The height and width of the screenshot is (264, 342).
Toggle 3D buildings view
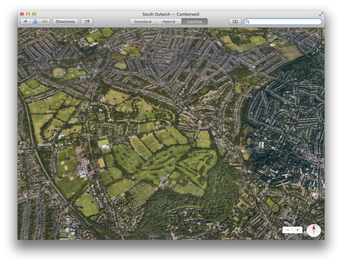pyautogui.click(x=35, y=22)
